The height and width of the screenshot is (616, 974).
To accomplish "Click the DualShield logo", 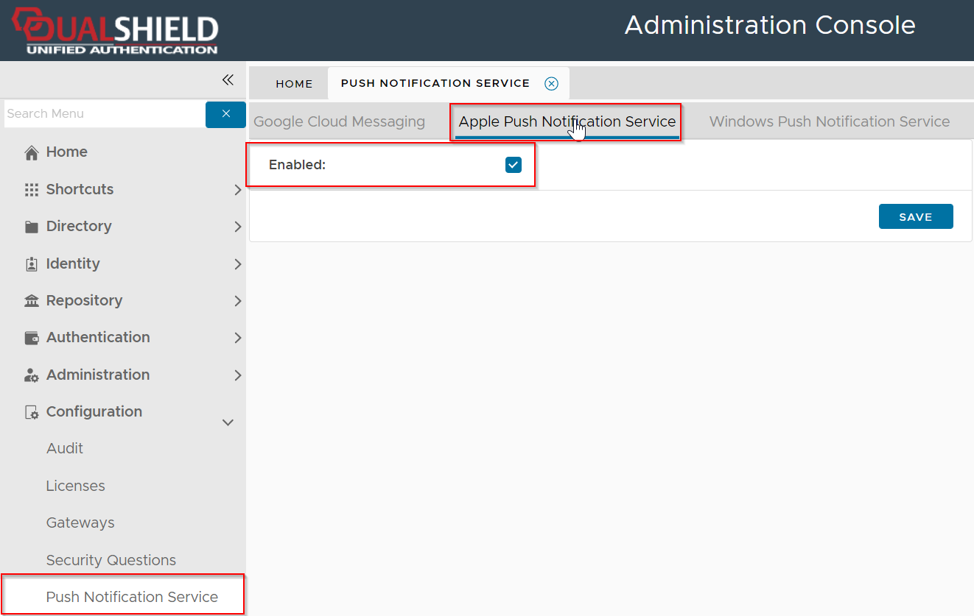I will tap(115, 32).
